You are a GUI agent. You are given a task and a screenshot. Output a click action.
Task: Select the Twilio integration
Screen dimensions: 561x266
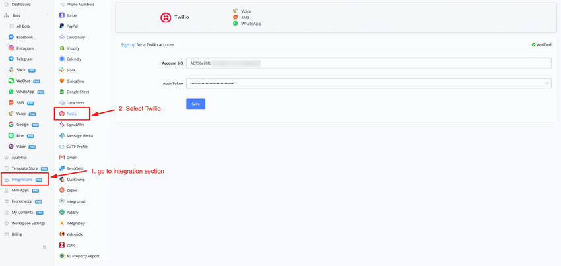[68, 114]
